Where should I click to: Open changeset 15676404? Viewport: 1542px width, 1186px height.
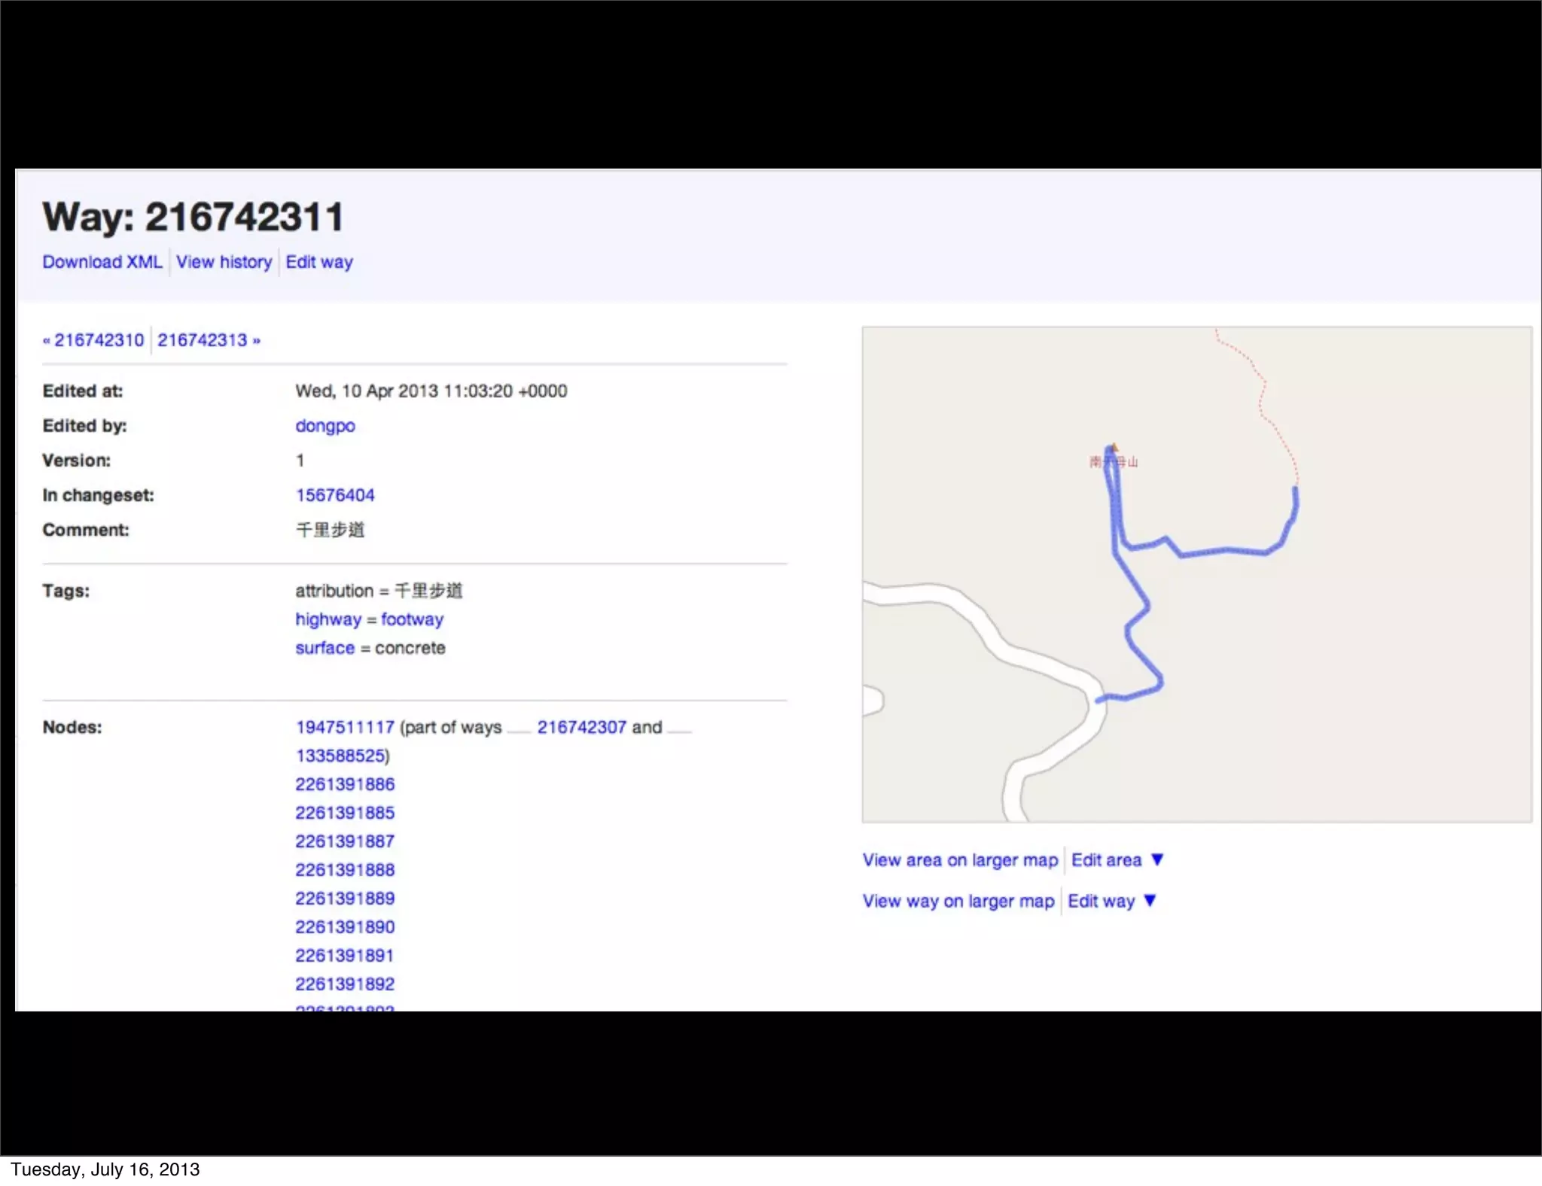[x=335, y=495]
